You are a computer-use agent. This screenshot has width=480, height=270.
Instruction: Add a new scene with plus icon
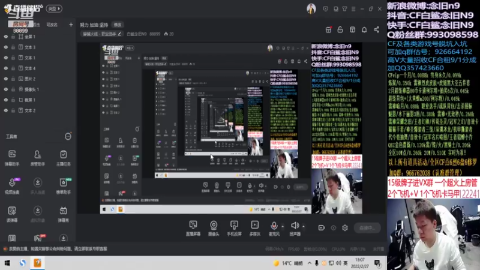point(71,25)
